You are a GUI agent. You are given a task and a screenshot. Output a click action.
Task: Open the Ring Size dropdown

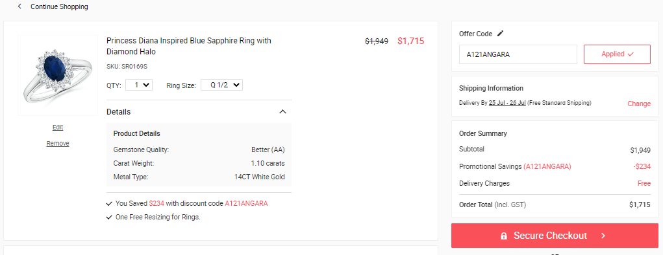click(221, 85)
